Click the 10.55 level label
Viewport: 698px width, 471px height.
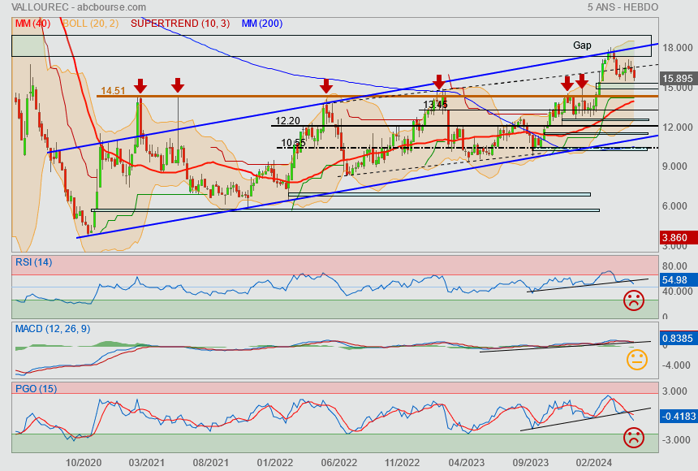[x=293, y=143]
